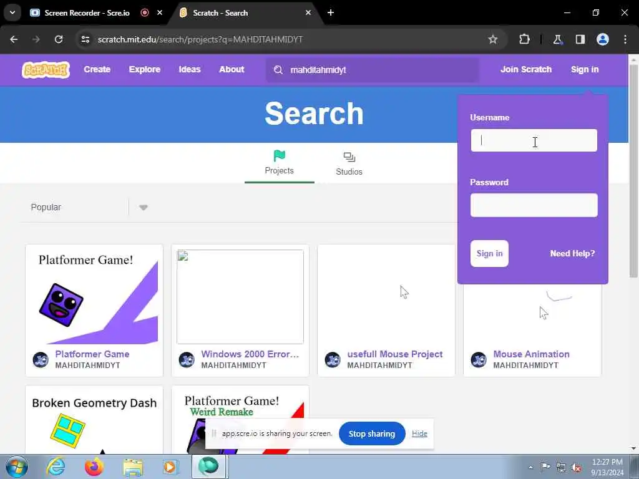Click the search magnifier icon
The width and height of the screenshot is (639, 479).
(x=278, y=70)
